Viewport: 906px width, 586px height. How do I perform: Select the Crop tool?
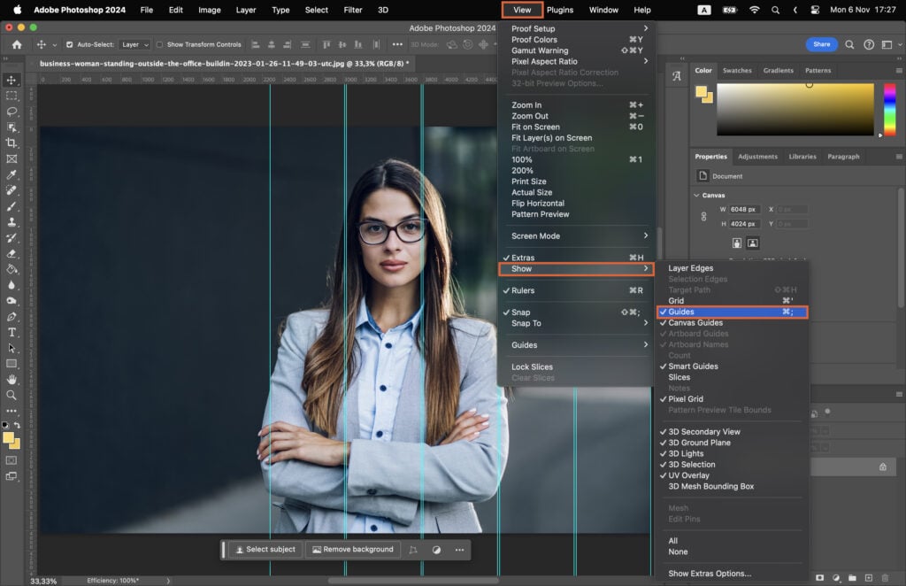tap(12, 143)
